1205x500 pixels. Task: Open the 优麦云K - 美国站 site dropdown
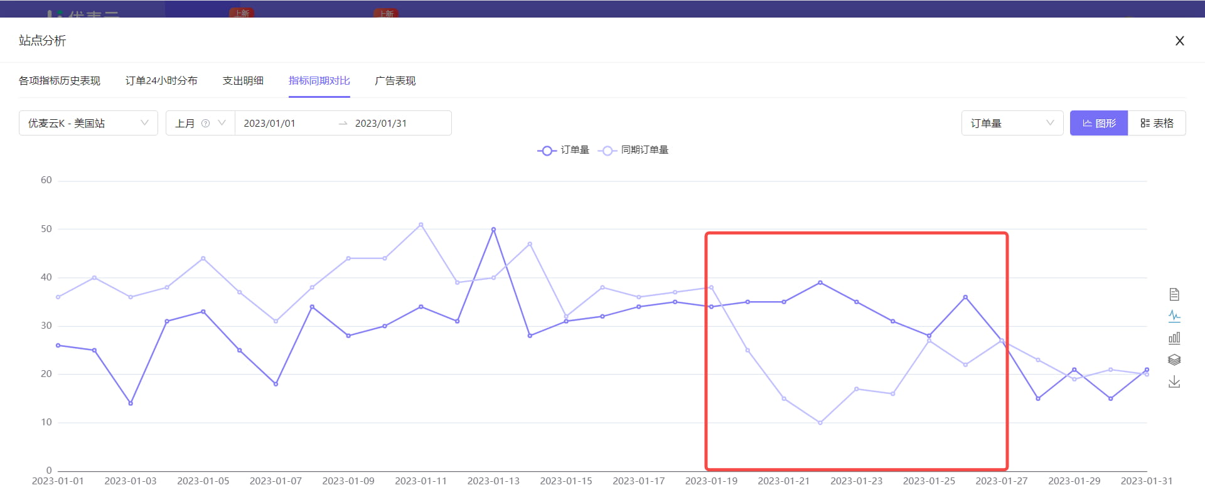88,123
